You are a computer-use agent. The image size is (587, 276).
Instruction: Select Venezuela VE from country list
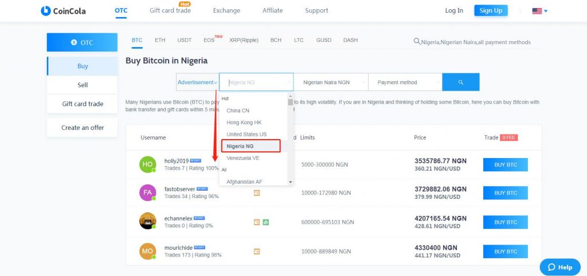click(243, 158)
